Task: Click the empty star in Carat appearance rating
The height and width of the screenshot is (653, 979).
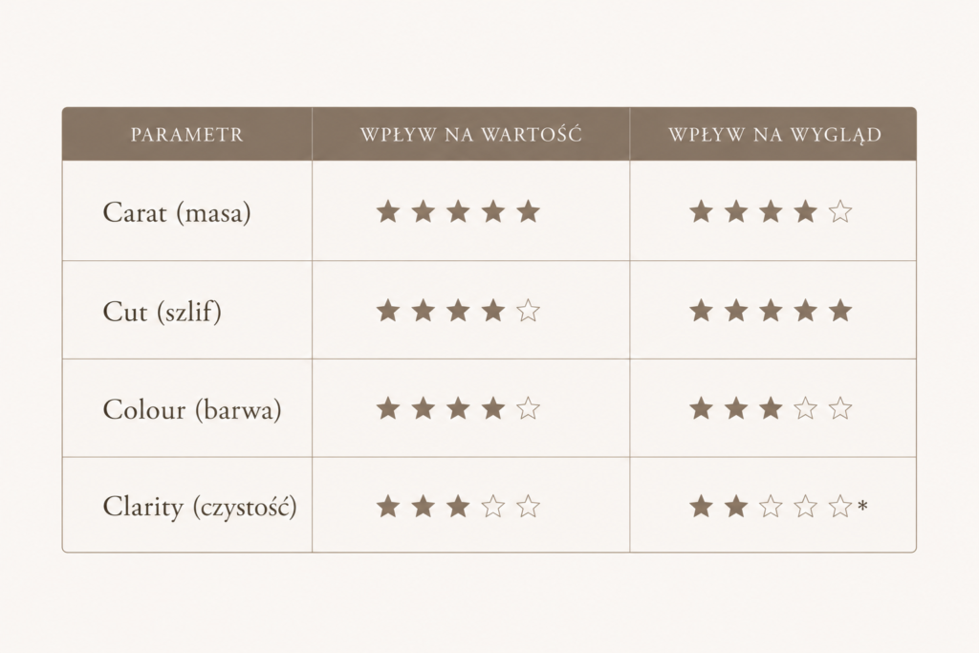Action: coord(840,211)
